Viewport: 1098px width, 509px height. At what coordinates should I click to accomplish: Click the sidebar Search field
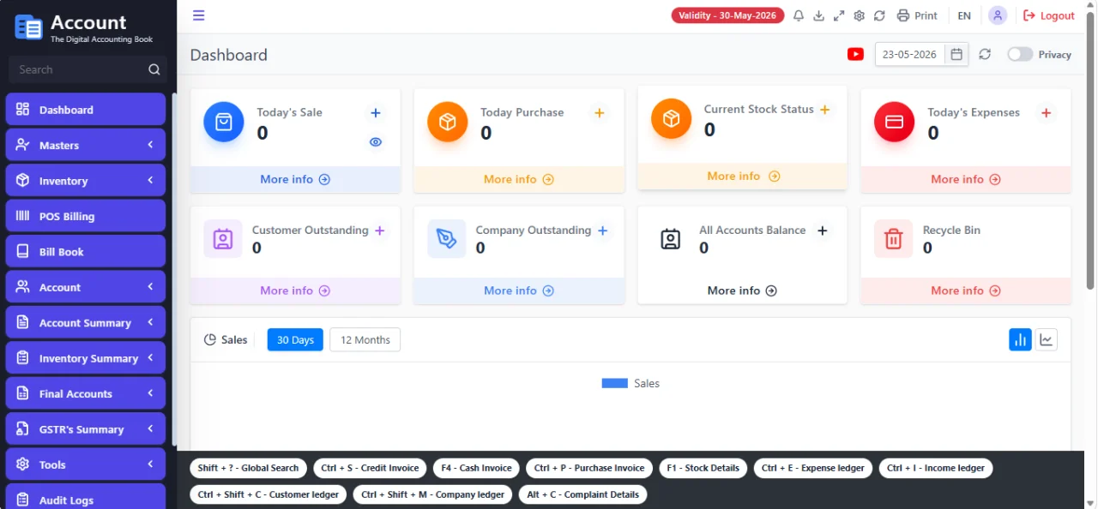coord(77,69)
